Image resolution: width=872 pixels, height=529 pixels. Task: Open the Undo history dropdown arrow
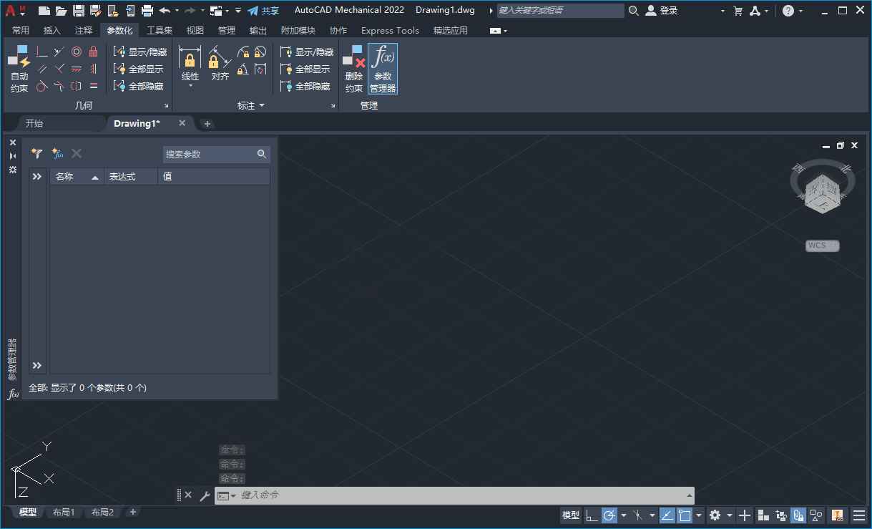click(x=177, y=11)
